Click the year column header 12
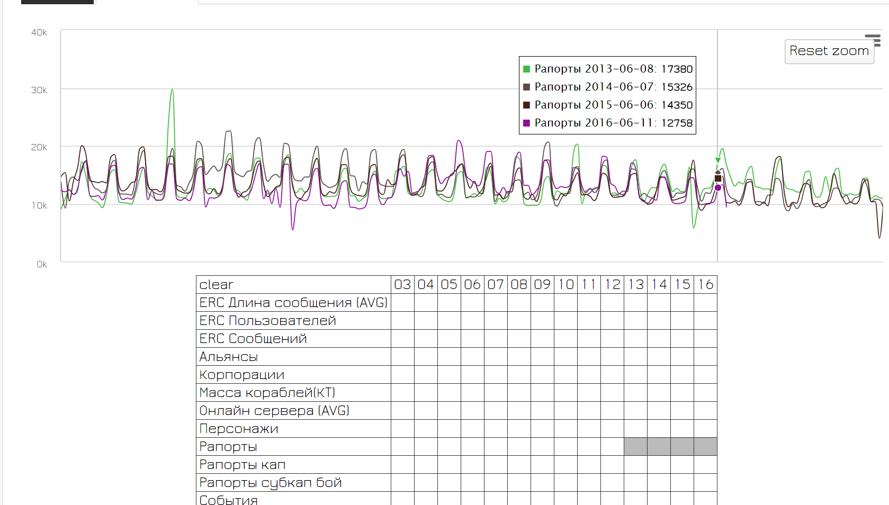Screen dimensions: 889x505 pyautogui.click(x=612, y=285)
